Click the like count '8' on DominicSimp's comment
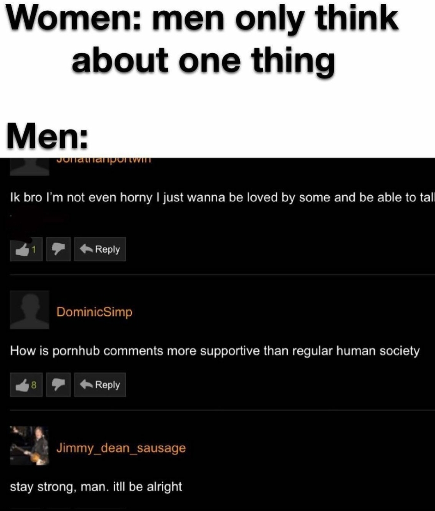Screen dimensions: 435x511 tap(34, 385)
